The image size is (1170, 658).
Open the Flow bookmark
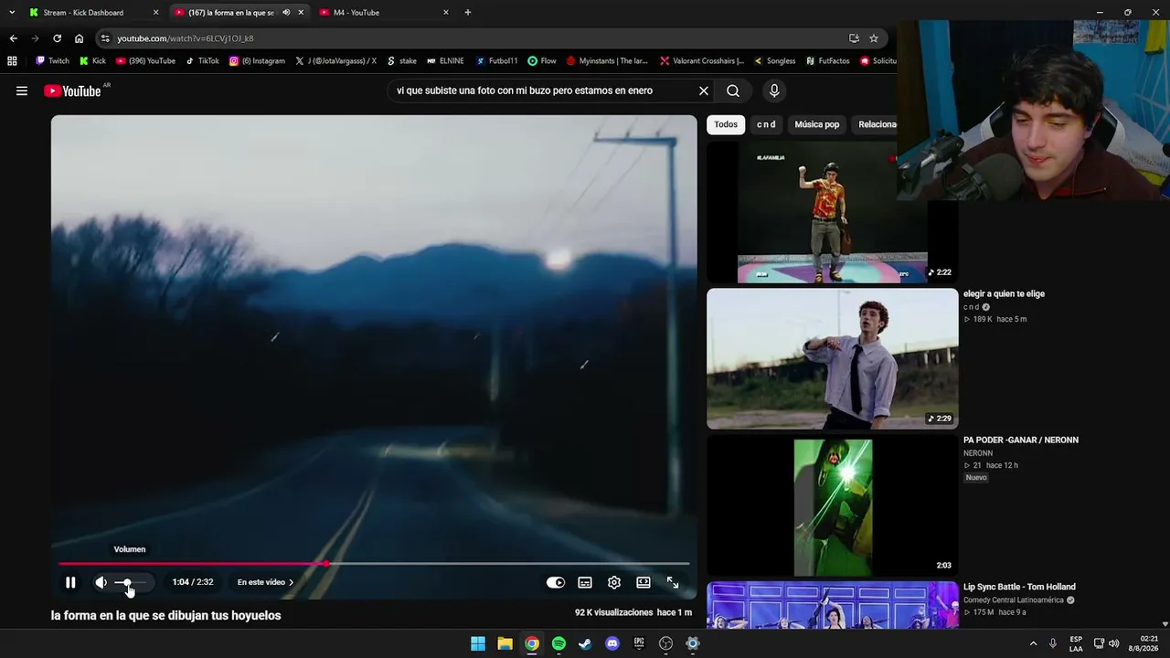(542, 61)
